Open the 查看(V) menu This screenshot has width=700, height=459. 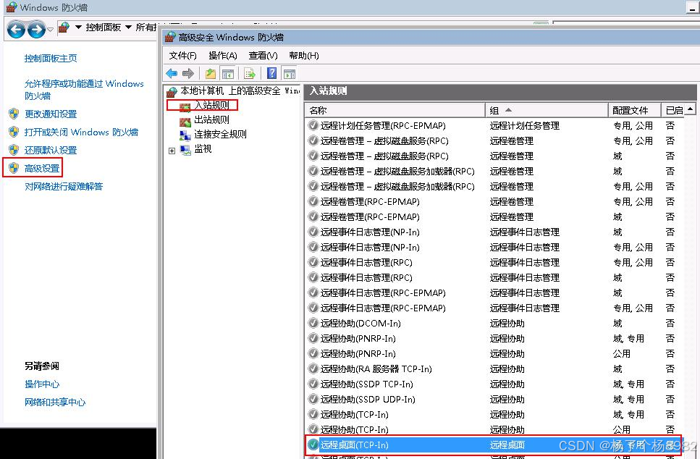click(263, 55)
